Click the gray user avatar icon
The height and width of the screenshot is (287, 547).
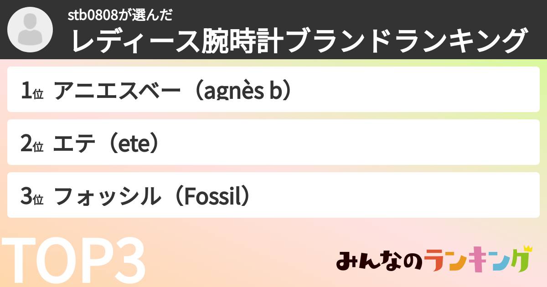[x=30, y=30]
